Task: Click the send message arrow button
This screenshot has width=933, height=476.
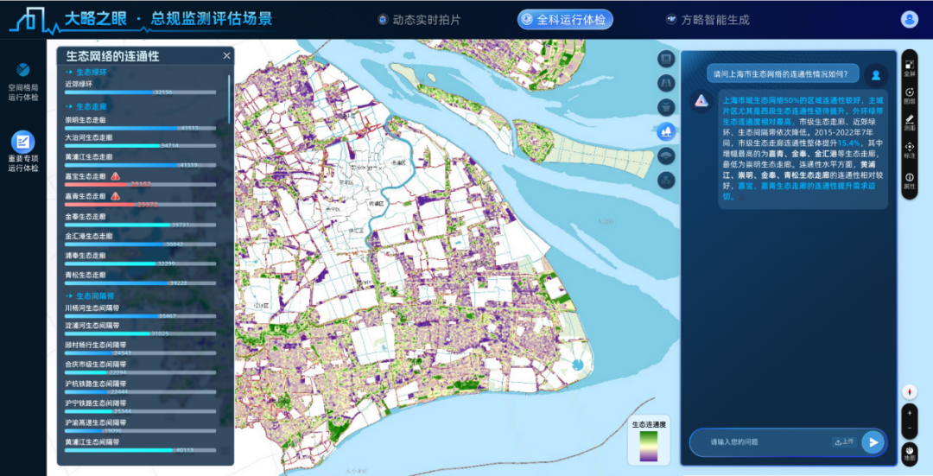Action: (873, 442)
